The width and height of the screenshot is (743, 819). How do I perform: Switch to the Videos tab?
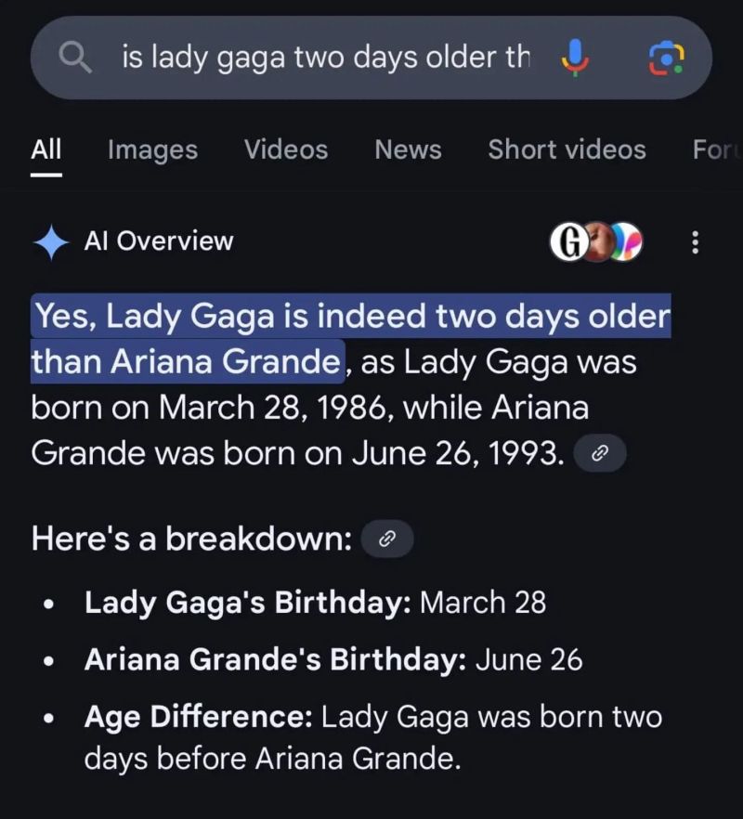pos(285,150)
